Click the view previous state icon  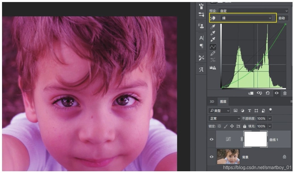pos(259,93)
